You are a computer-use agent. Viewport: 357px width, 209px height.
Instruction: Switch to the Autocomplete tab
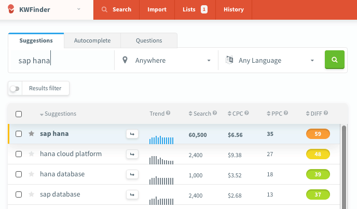coord(92,40)
